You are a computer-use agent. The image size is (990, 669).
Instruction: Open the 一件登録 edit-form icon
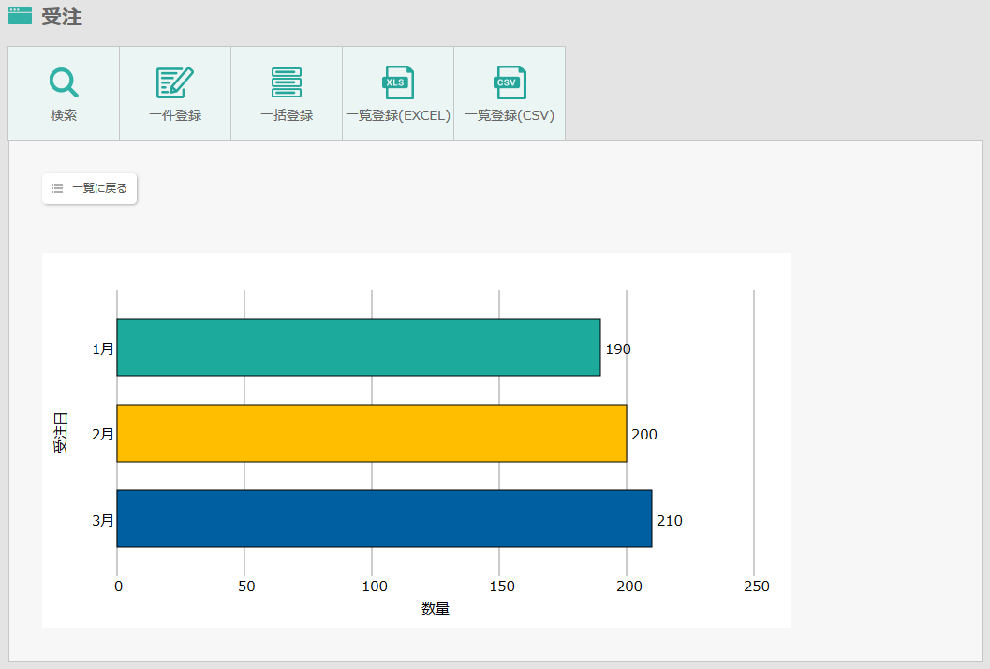point(175,82)
